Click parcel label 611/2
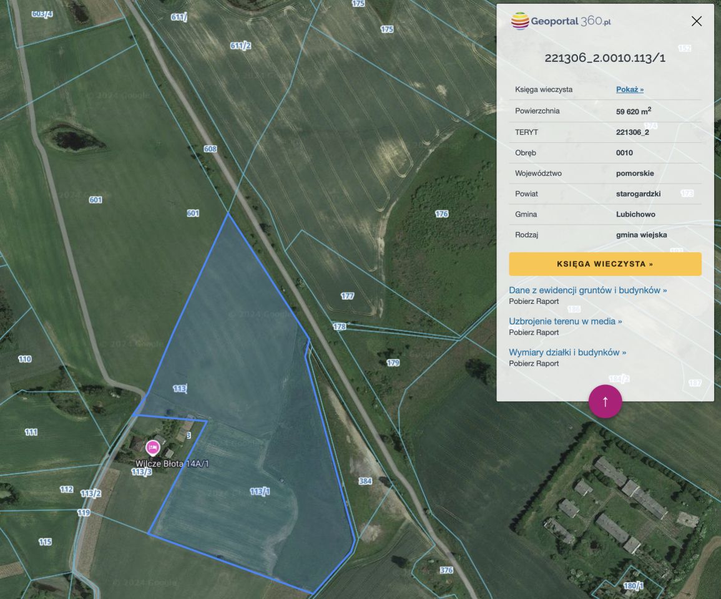The image size is (721, 599). pyautogui.click(x=240, y=46)
